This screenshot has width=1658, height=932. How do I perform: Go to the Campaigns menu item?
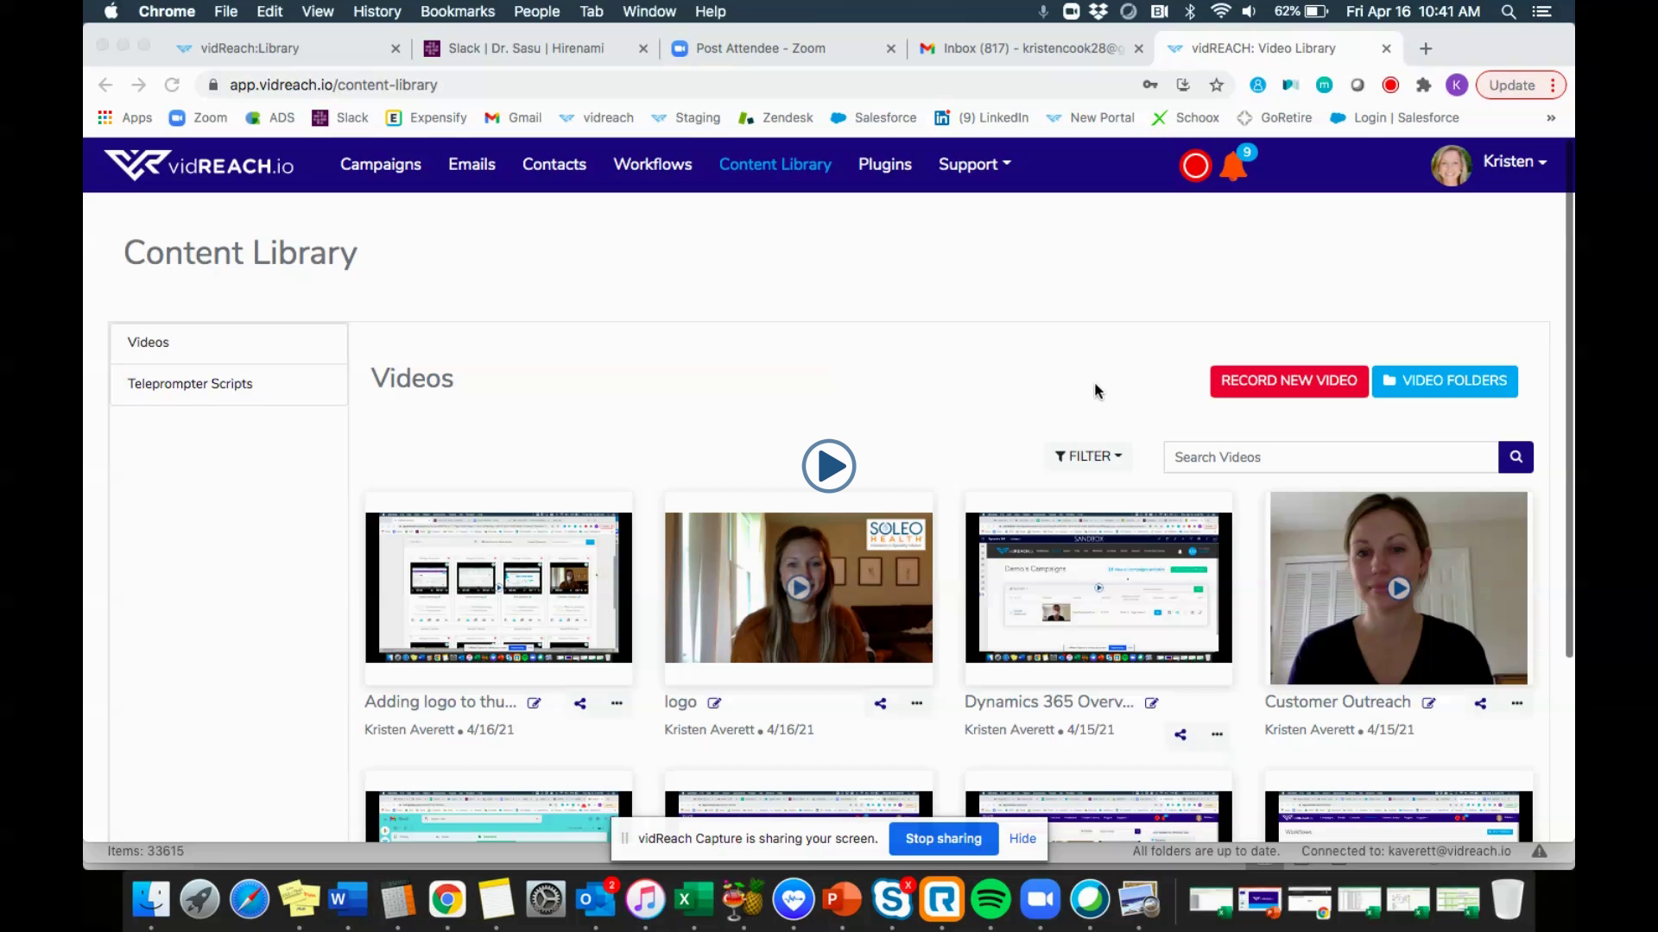(380, 164)
